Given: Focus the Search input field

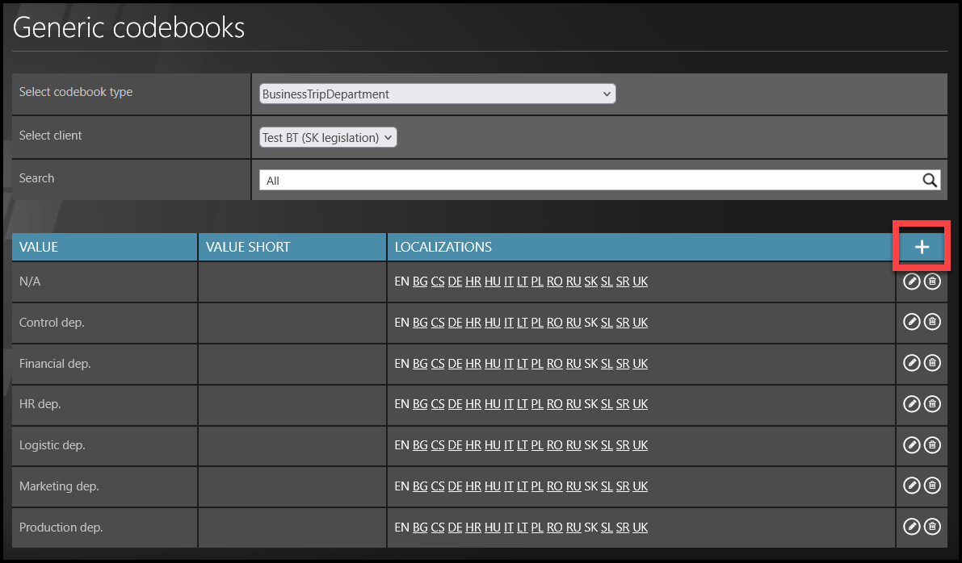Looking at the screenshot, I should (590, 181).
